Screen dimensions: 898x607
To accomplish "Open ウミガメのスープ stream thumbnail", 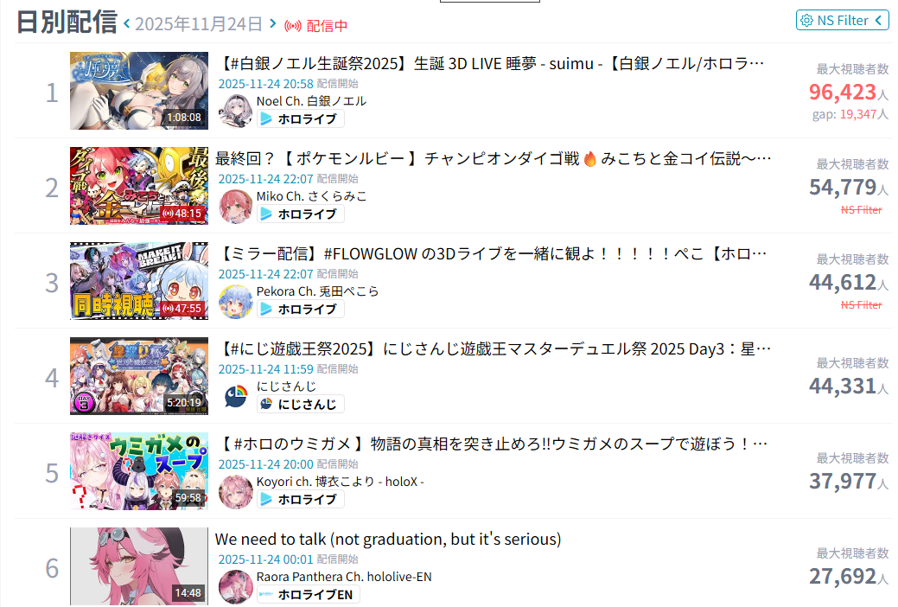I will pyautogui.click(x=139, y=471).
